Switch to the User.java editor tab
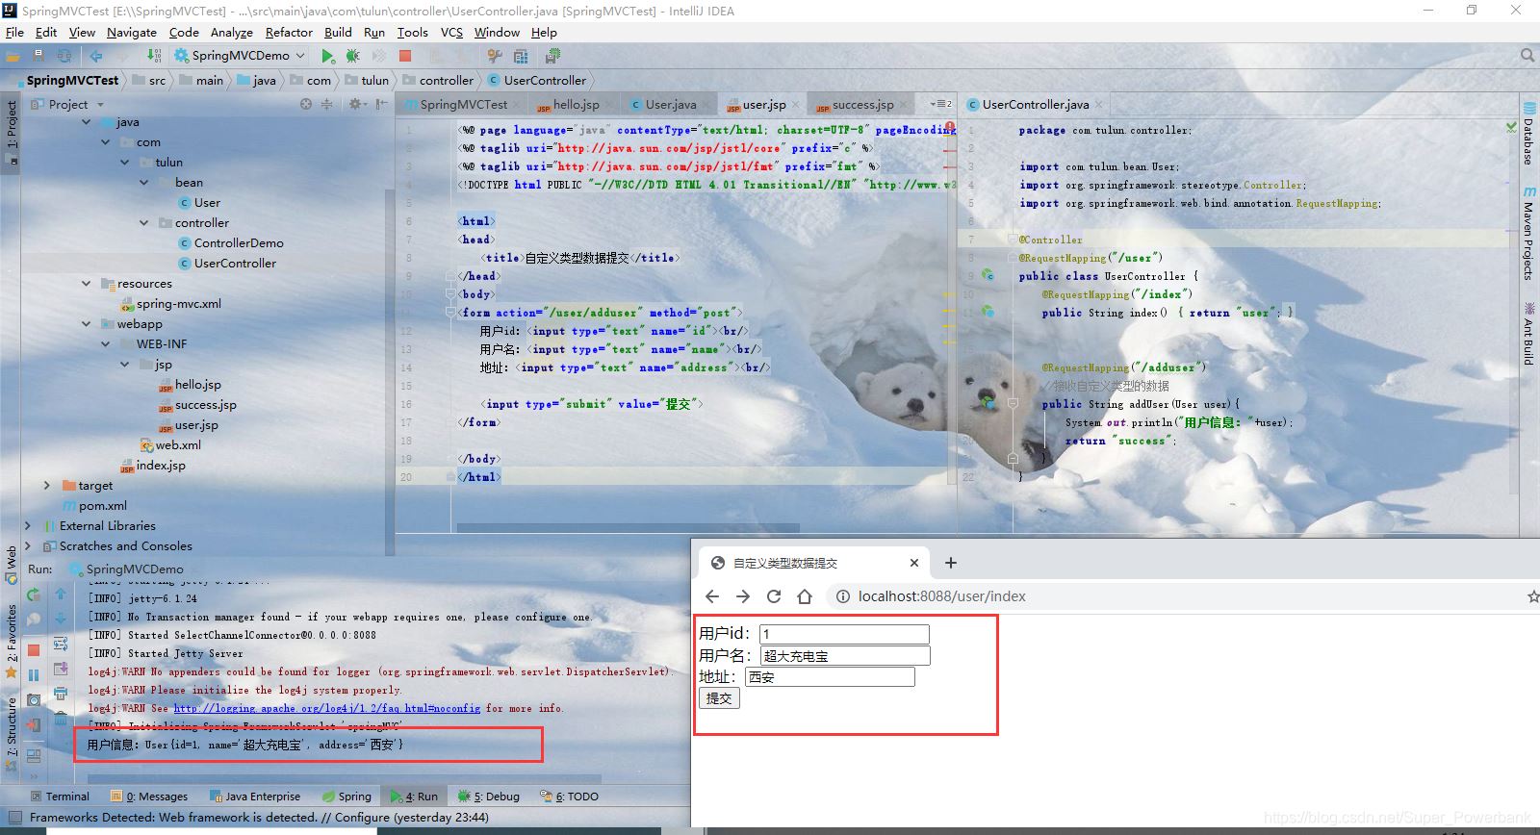Viewport: 1540px width, 835px height. [x=670, y=104]
